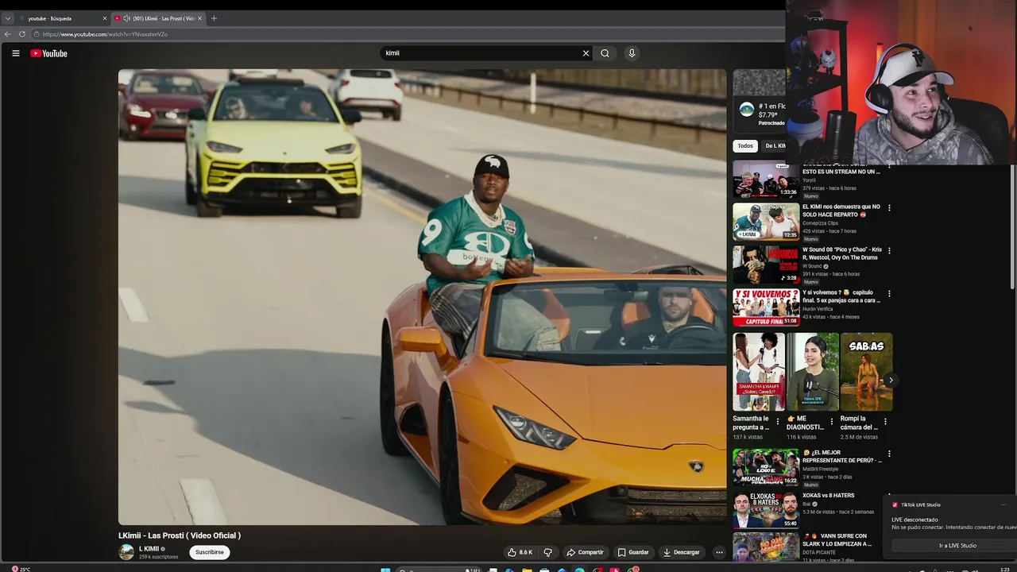Click the taskbar clock showing 1:23

coord(1005,569)
